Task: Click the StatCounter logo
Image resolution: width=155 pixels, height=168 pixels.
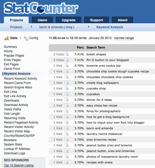Action: tap(41, 8)
